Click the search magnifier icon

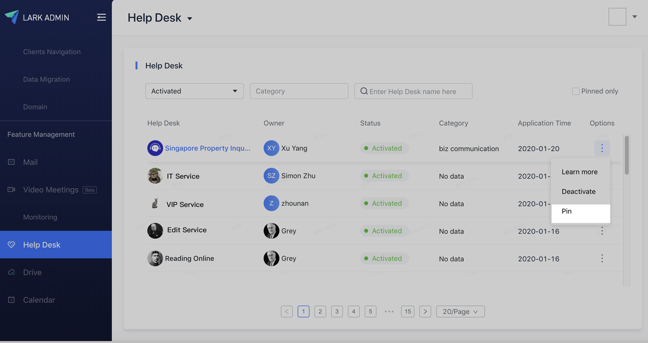pos(364,91)
